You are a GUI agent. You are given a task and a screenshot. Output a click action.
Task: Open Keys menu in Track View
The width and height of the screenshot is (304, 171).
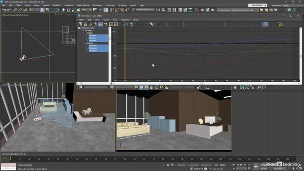pos(115,20)
